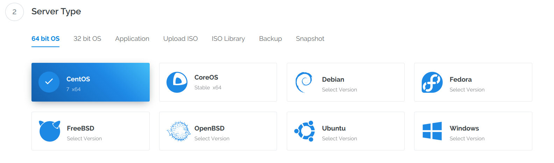554x163 pixels.
Task: Click the Fedora card title
Action: tap(461, 80)
